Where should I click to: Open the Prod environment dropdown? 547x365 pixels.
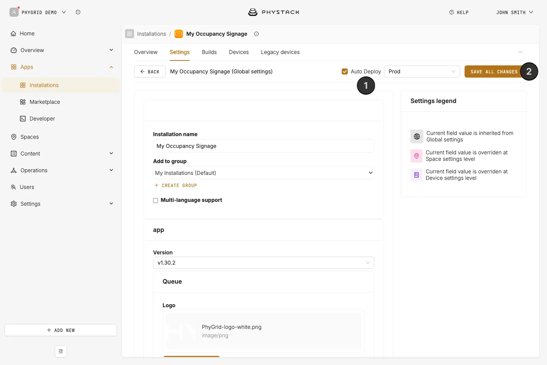pyautogui.click(x=422, y=71)
